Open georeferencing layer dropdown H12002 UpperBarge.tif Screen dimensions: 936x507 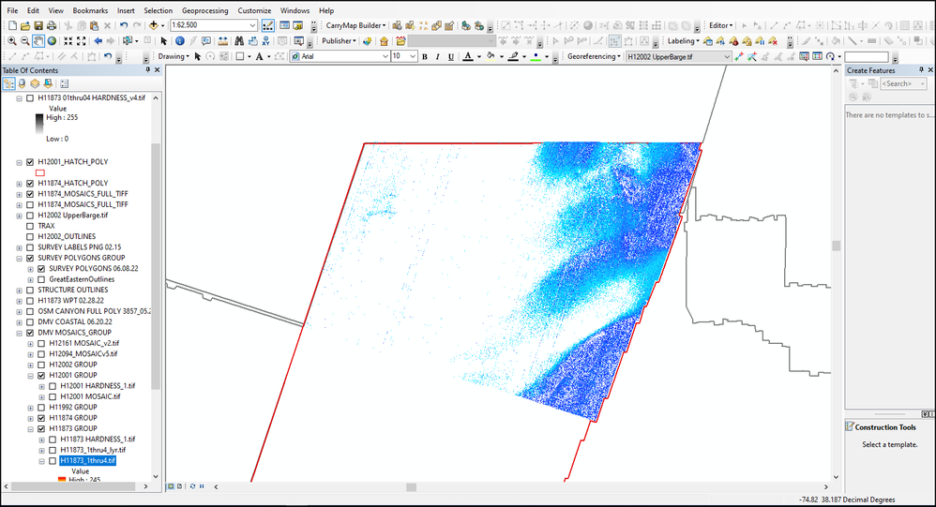coord(727,56)
